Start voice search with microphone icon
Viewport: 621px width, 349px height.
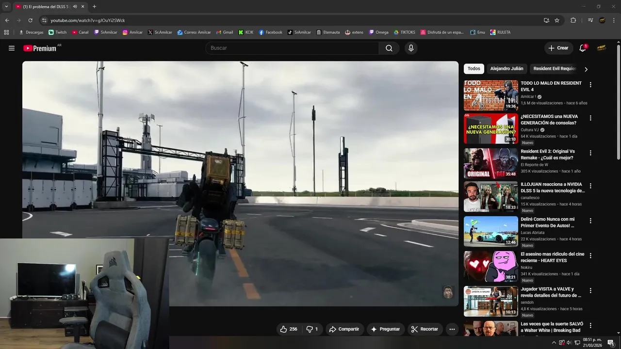[411, 48]
